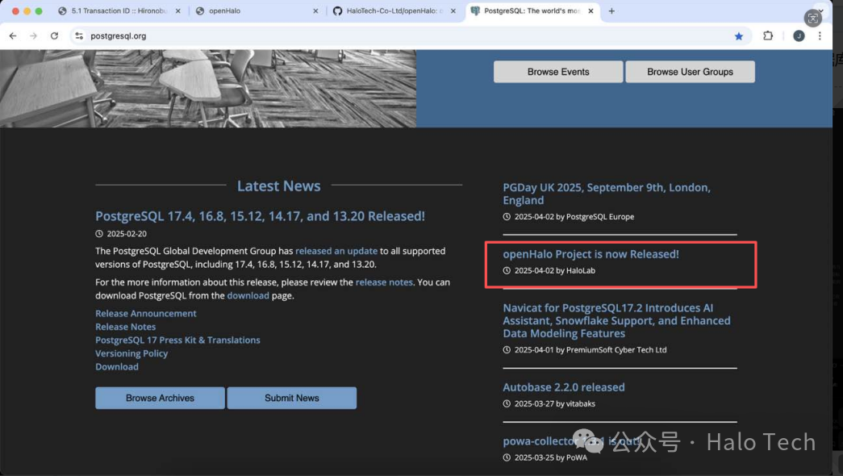Close the PostgreSQL tab
Image resolution: width=843 pixels, height=476 pixels.
[591, 10]
